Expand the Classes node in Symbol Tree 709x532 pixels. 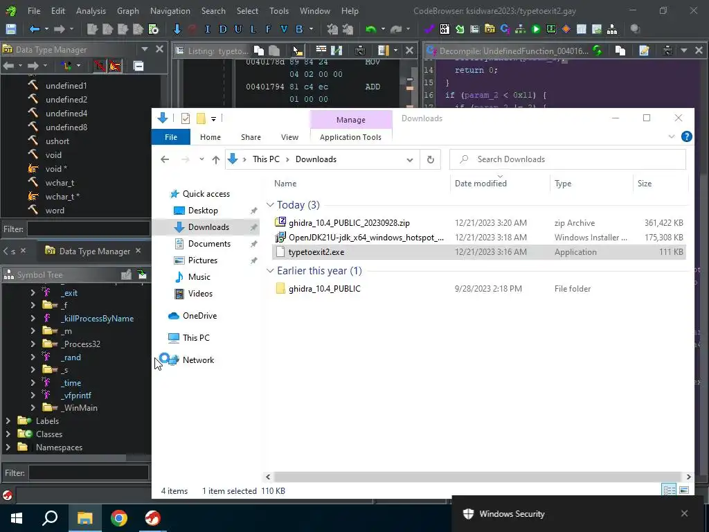(x=8, y=434)
